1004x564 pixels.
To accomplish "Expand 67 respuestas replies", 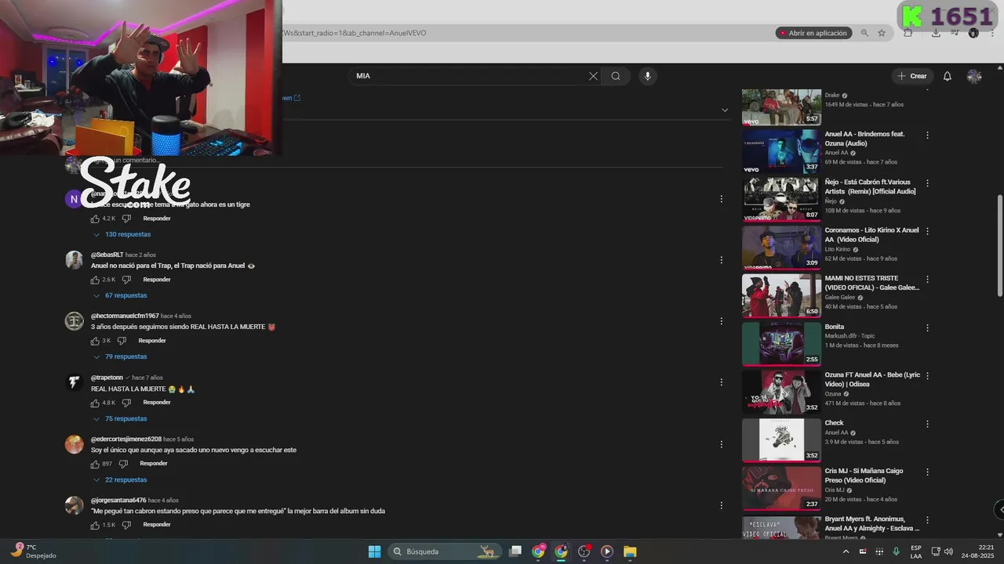I will point(120,295).
